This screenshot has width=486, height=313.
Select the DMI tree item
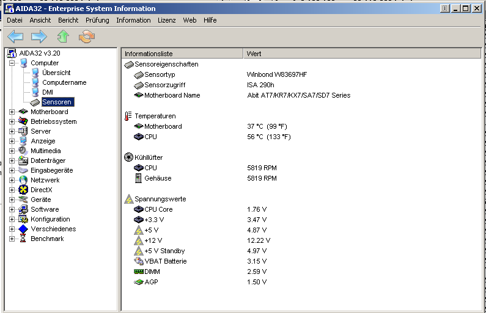click(48, 92)
